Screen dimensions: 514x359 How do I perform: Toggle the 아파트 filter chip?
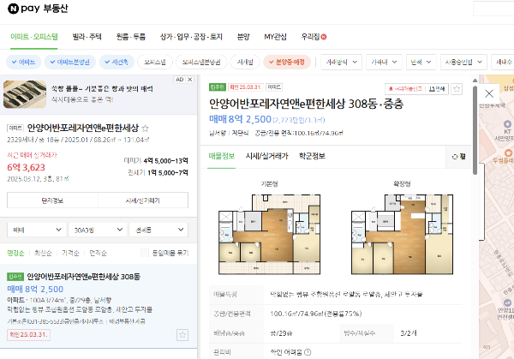[x=24, y=62]
